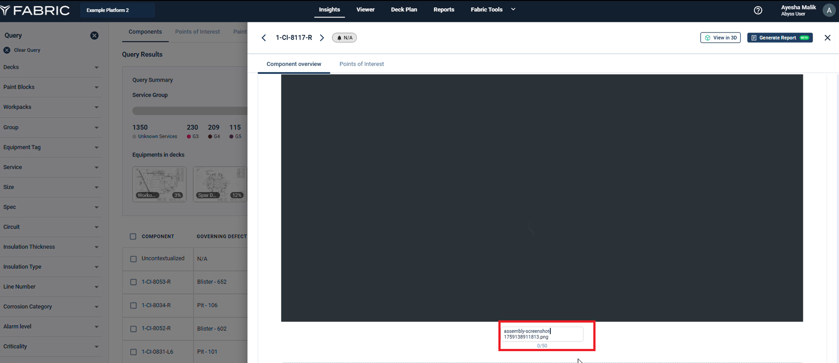Viewport: 839px width, 363px height.
Task: Expand the Circuit filter
Action: [51, 227]
